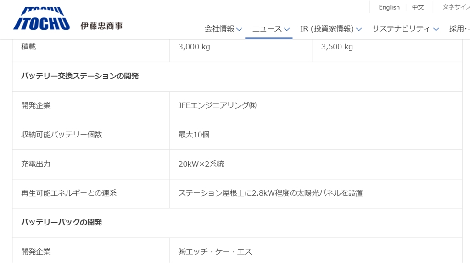This screenshot has height=263, width=470.
Task: Expand the サステナビリティ chevron arrow
Action: pyautogui.click(x=436, y=29)
